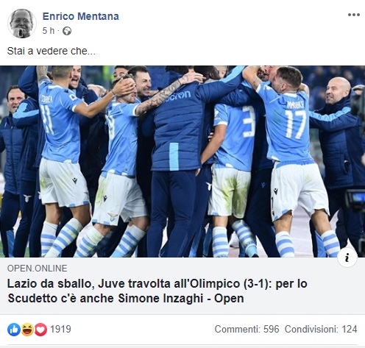The height and width of the screenshot is (348, 365).
Task: Click the OPEN.ONLINE source domain
Action: coord(37,268)
